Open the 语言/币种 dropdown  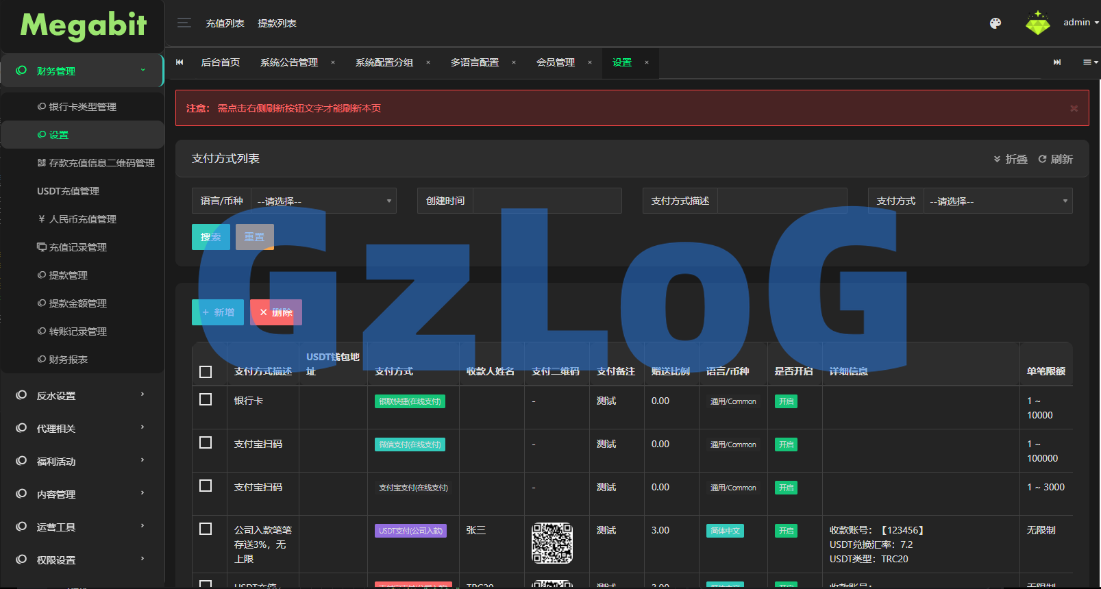(x=323, y=201)
